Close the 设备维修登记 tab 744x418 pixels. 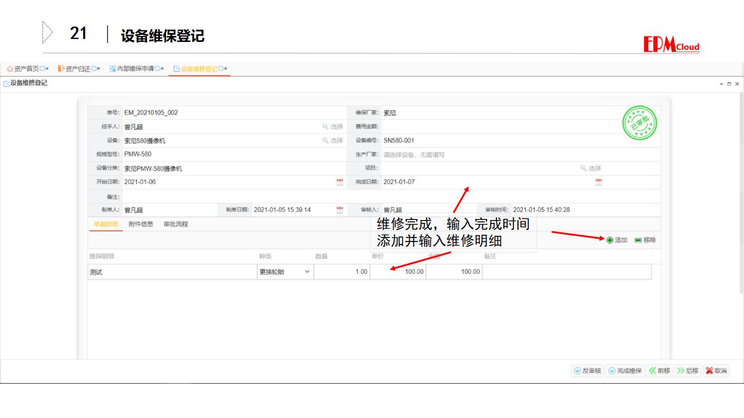226,69
